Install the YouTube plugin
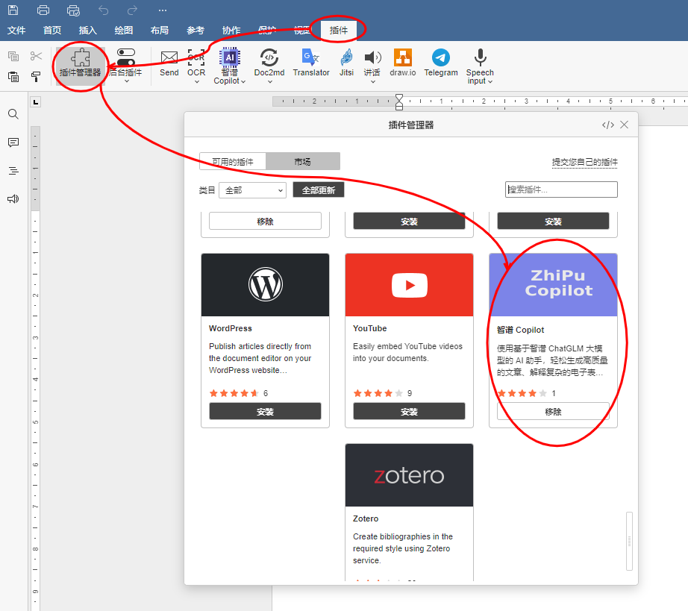The width and height of the screenshot is (688, 611). pyautogui.click(x=409, y=411)
